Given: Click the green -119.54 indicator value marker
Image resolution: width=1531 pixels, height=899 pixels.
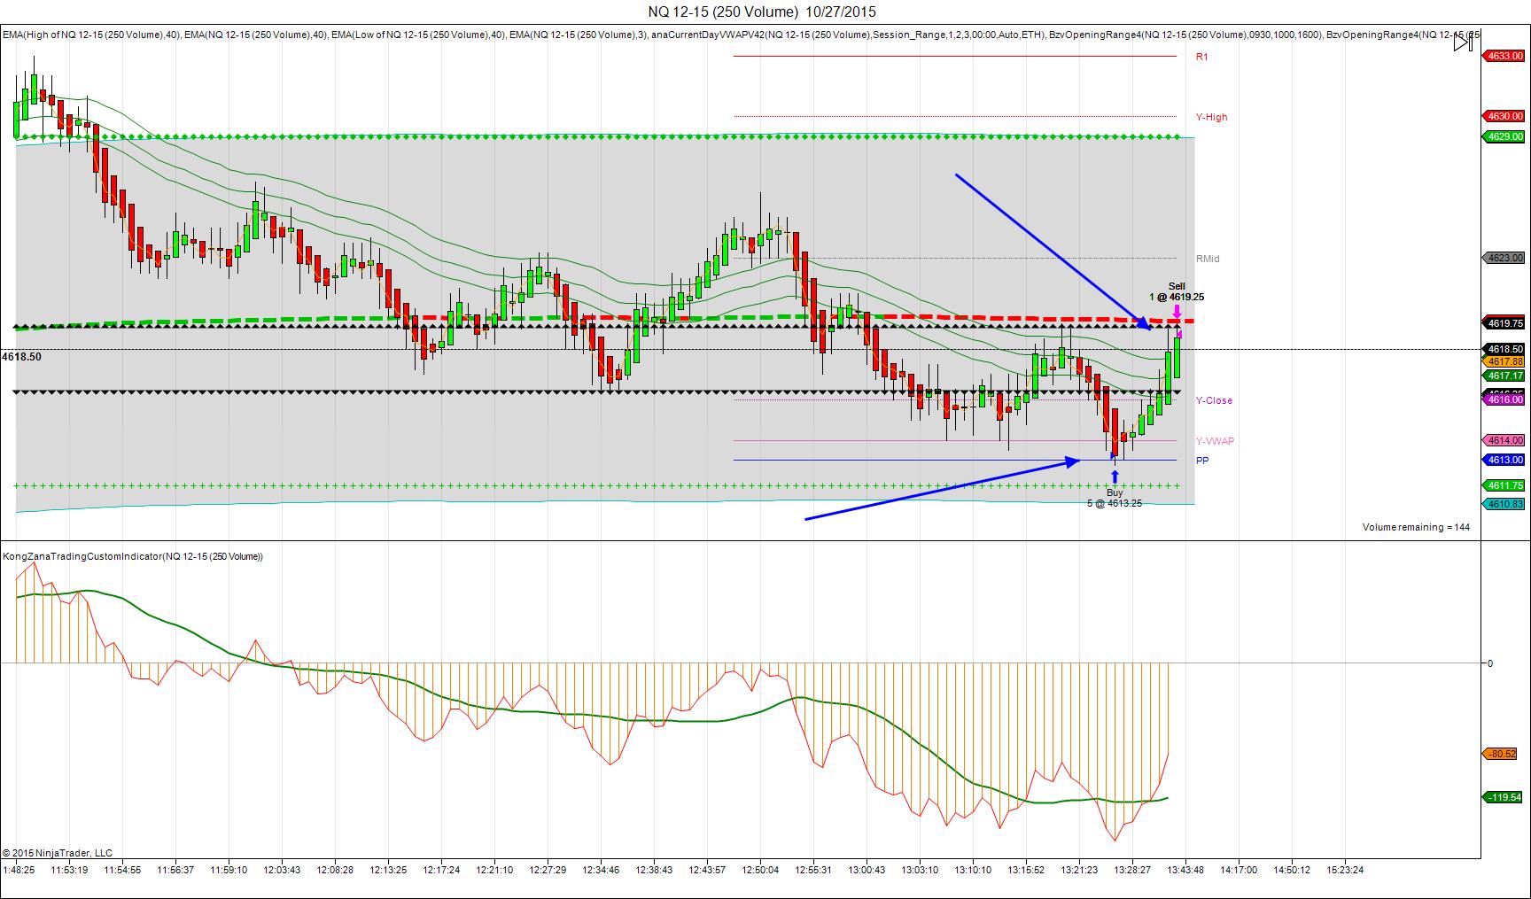Looking at the screenshot, I should coord(1503,797).
